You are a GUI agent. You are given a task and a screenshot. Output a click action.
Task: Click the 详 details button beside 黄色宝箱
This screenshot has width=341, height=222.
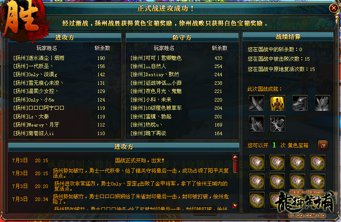(x=323, y=145)
